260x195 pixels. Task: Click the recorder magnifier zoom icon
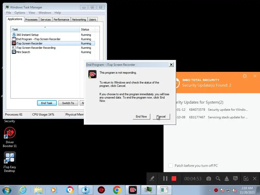(218, 178)
